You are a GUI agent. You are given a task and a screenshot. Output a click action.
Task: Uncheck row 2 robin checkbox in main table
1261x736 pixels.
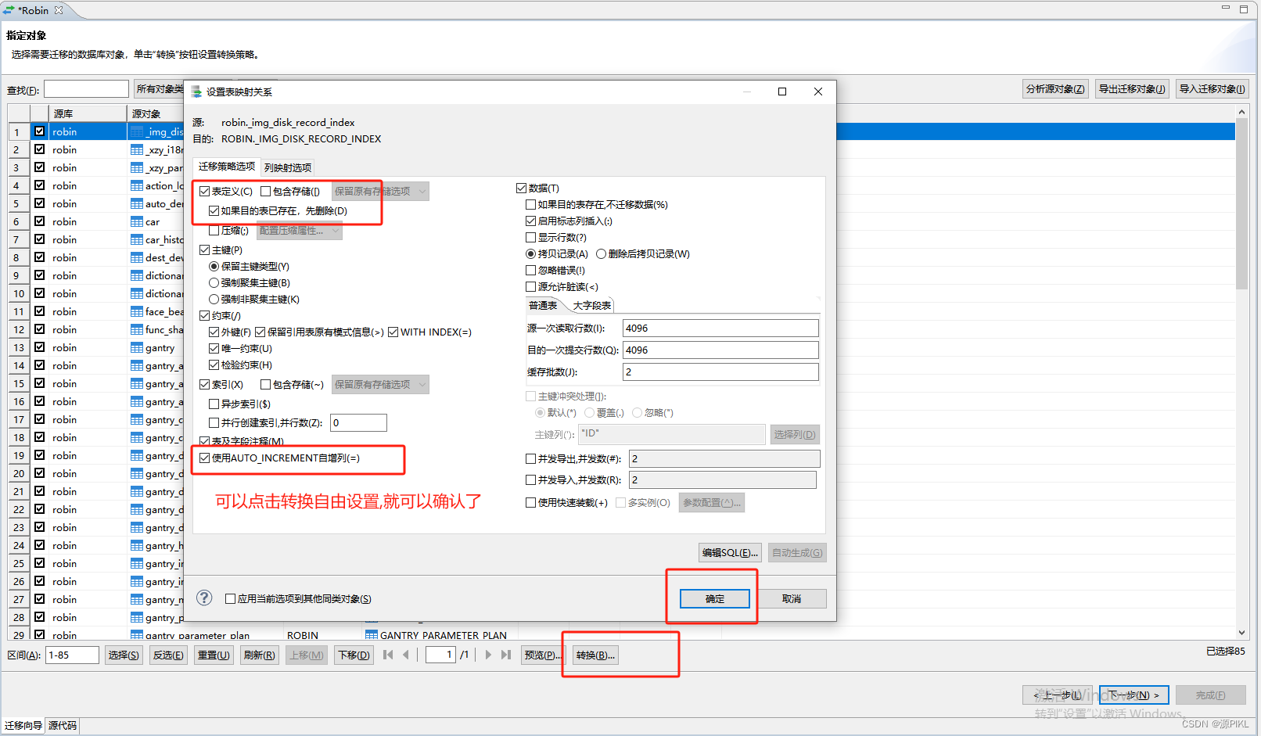click(39, 149)
